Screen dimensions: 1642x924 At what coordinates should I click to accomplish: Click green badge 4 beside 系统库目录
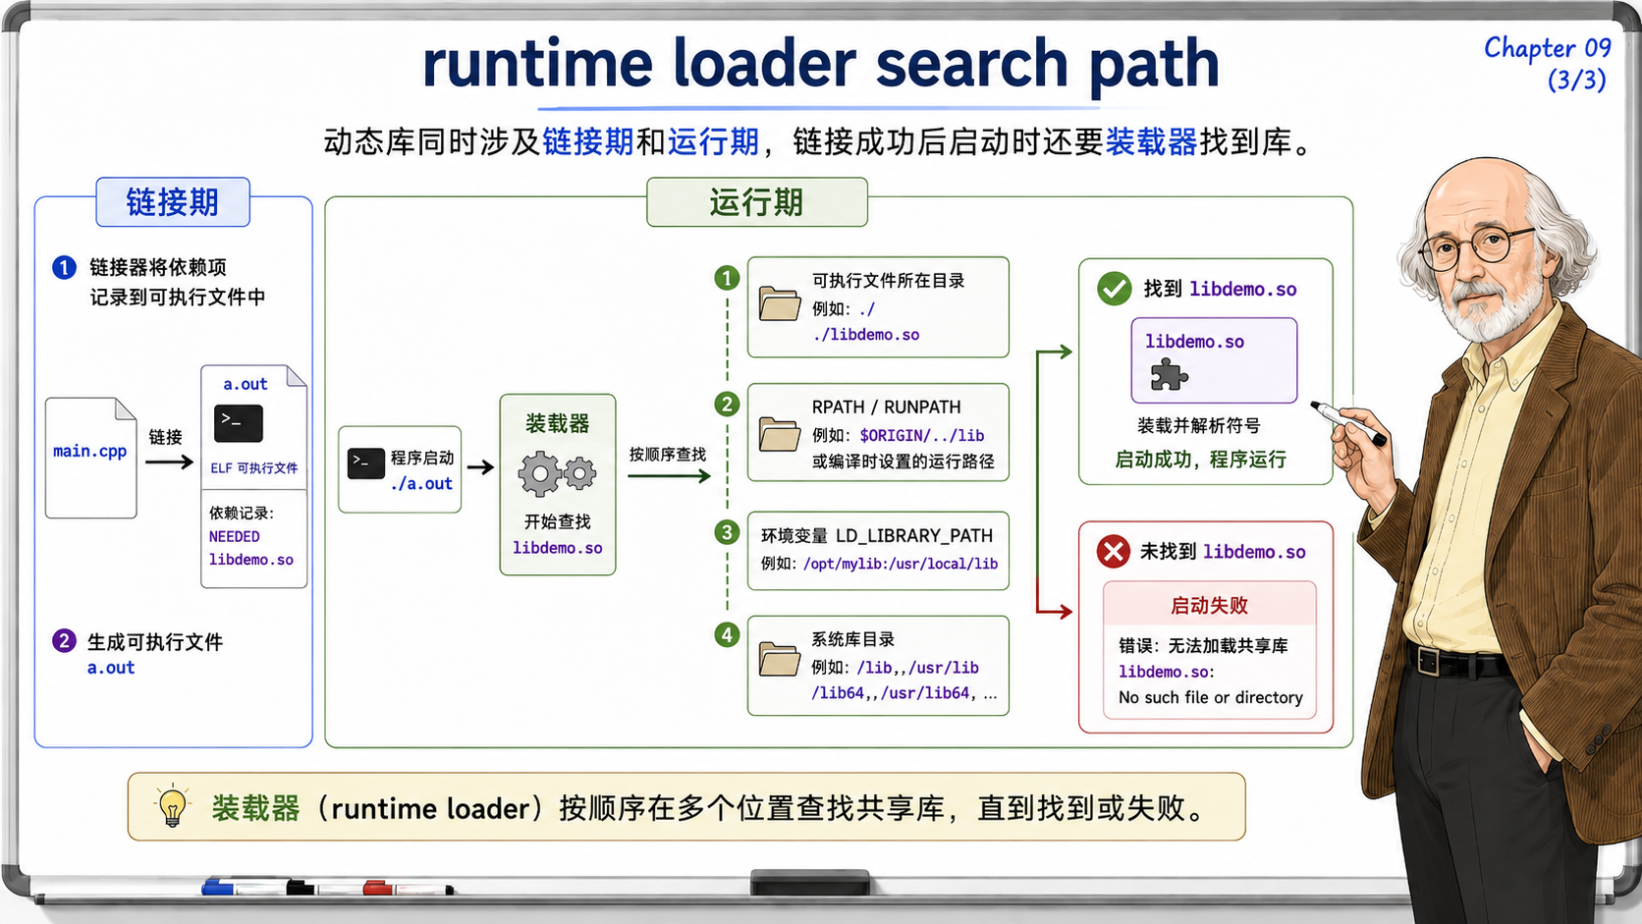[727, 634]
